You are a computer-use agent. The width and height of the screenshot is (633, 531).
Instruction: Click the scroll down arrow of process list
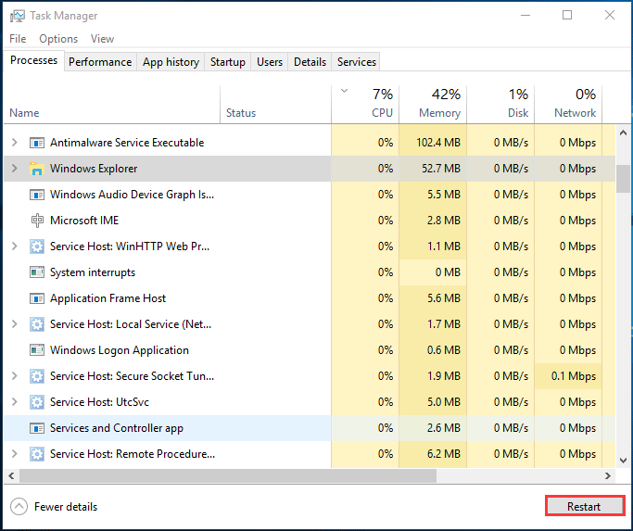[623, 461]
